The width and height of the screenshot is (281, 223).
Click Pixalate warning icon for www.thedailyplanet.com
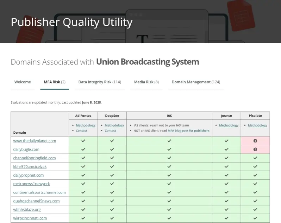pos(255,141)
